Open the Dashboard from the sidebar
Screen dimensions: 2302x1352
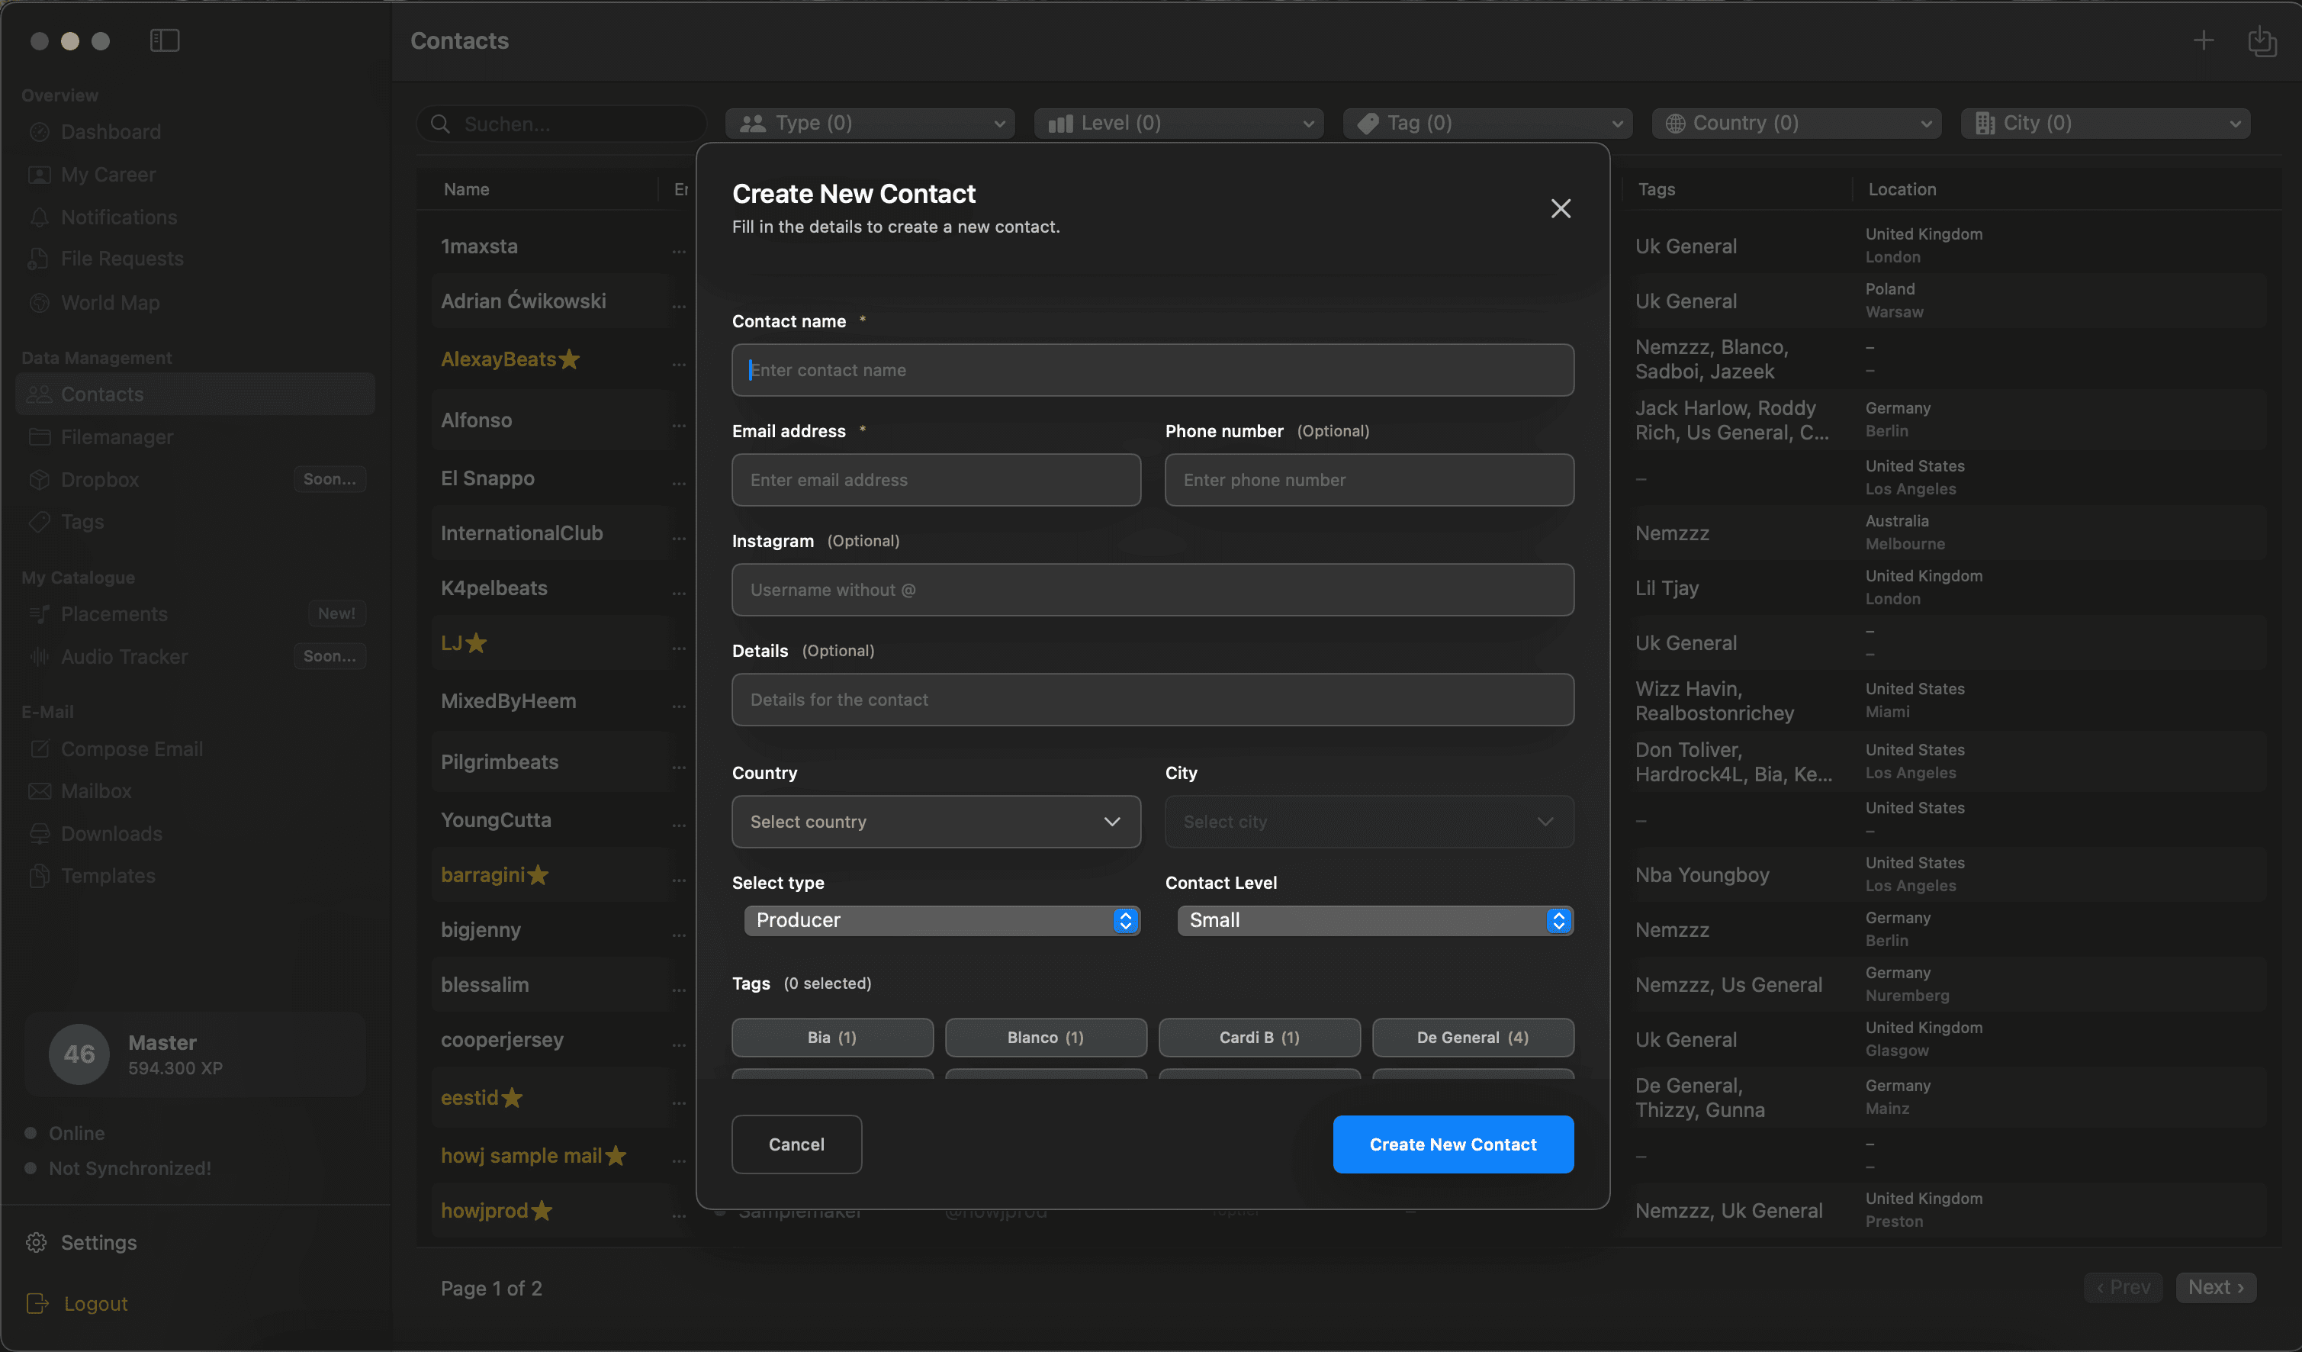pyautogui.click(x=109, y=131)
